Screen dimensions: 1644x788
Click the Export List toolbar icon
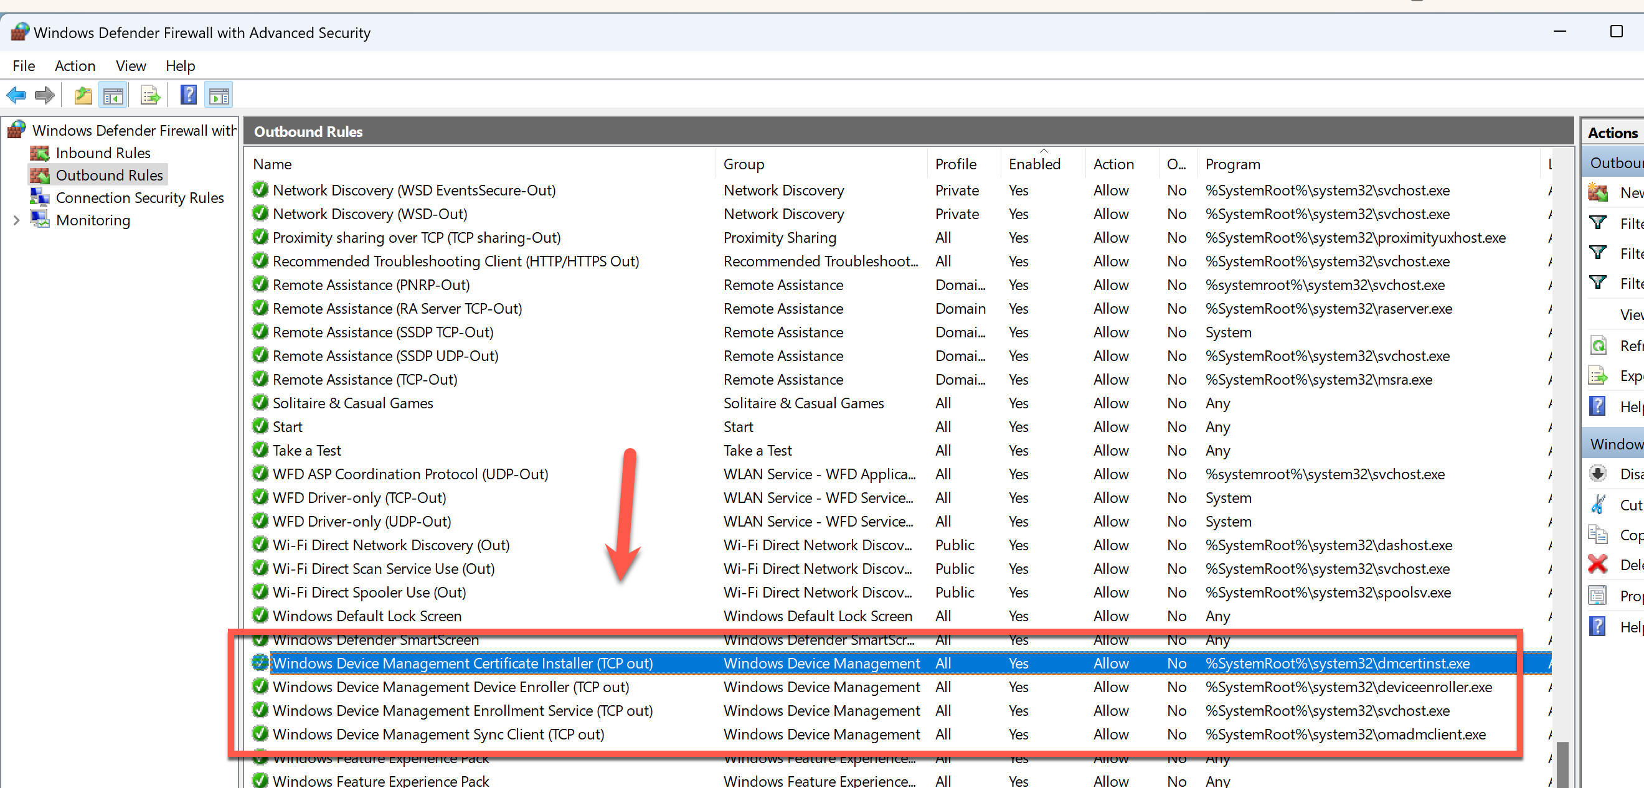(x=151, y=96)
